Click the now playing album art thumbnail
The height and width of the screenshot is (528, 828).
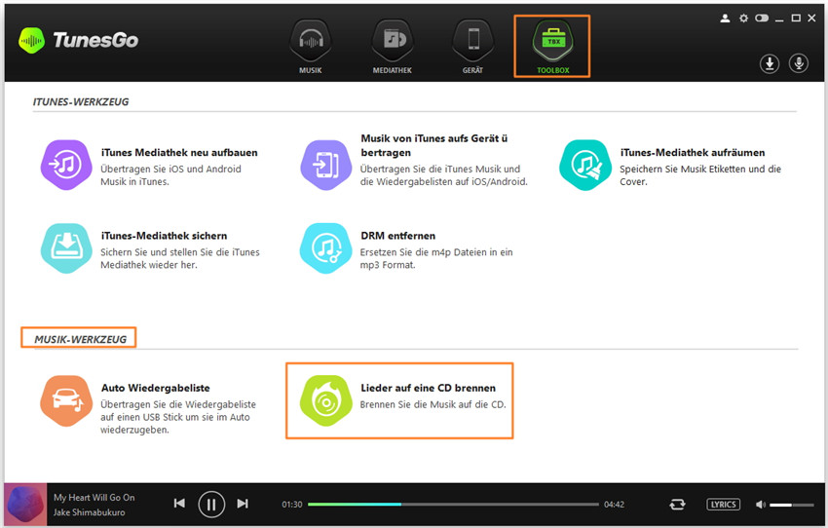click(x=25, y=505)
